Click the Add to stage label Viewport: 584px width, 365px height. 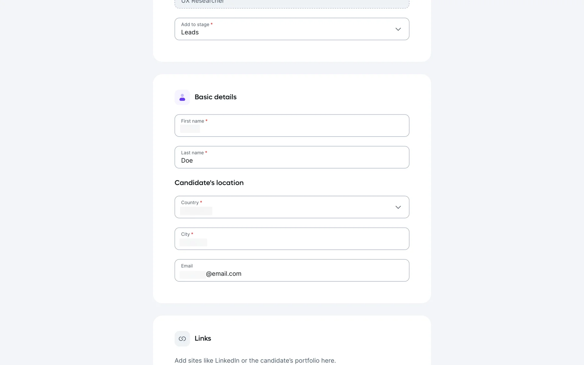(195, 25)
